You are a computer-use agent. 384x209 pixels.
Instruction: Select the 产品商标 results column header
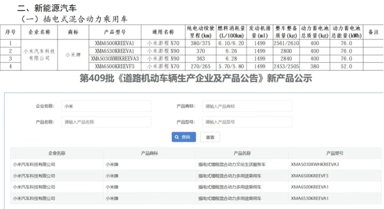pyautogui.click(x=149, y=153)
